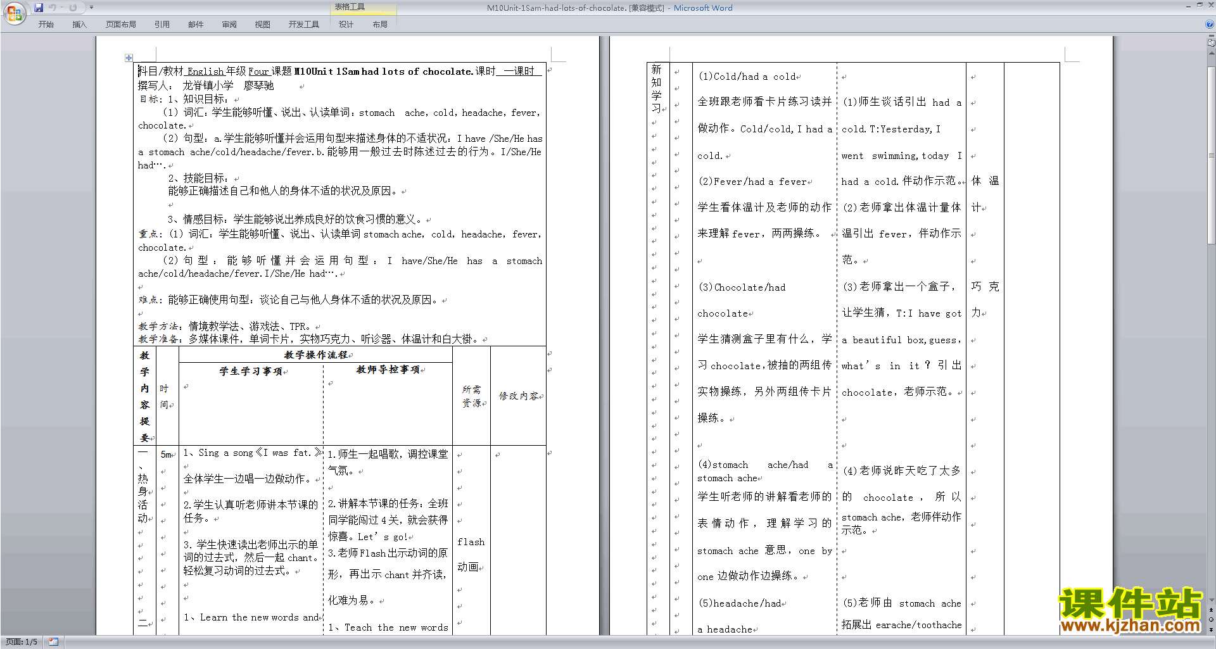Open Word Help question mark icon
The width and height of the screenshot is (1216, 649).
tap(1210, 25)
